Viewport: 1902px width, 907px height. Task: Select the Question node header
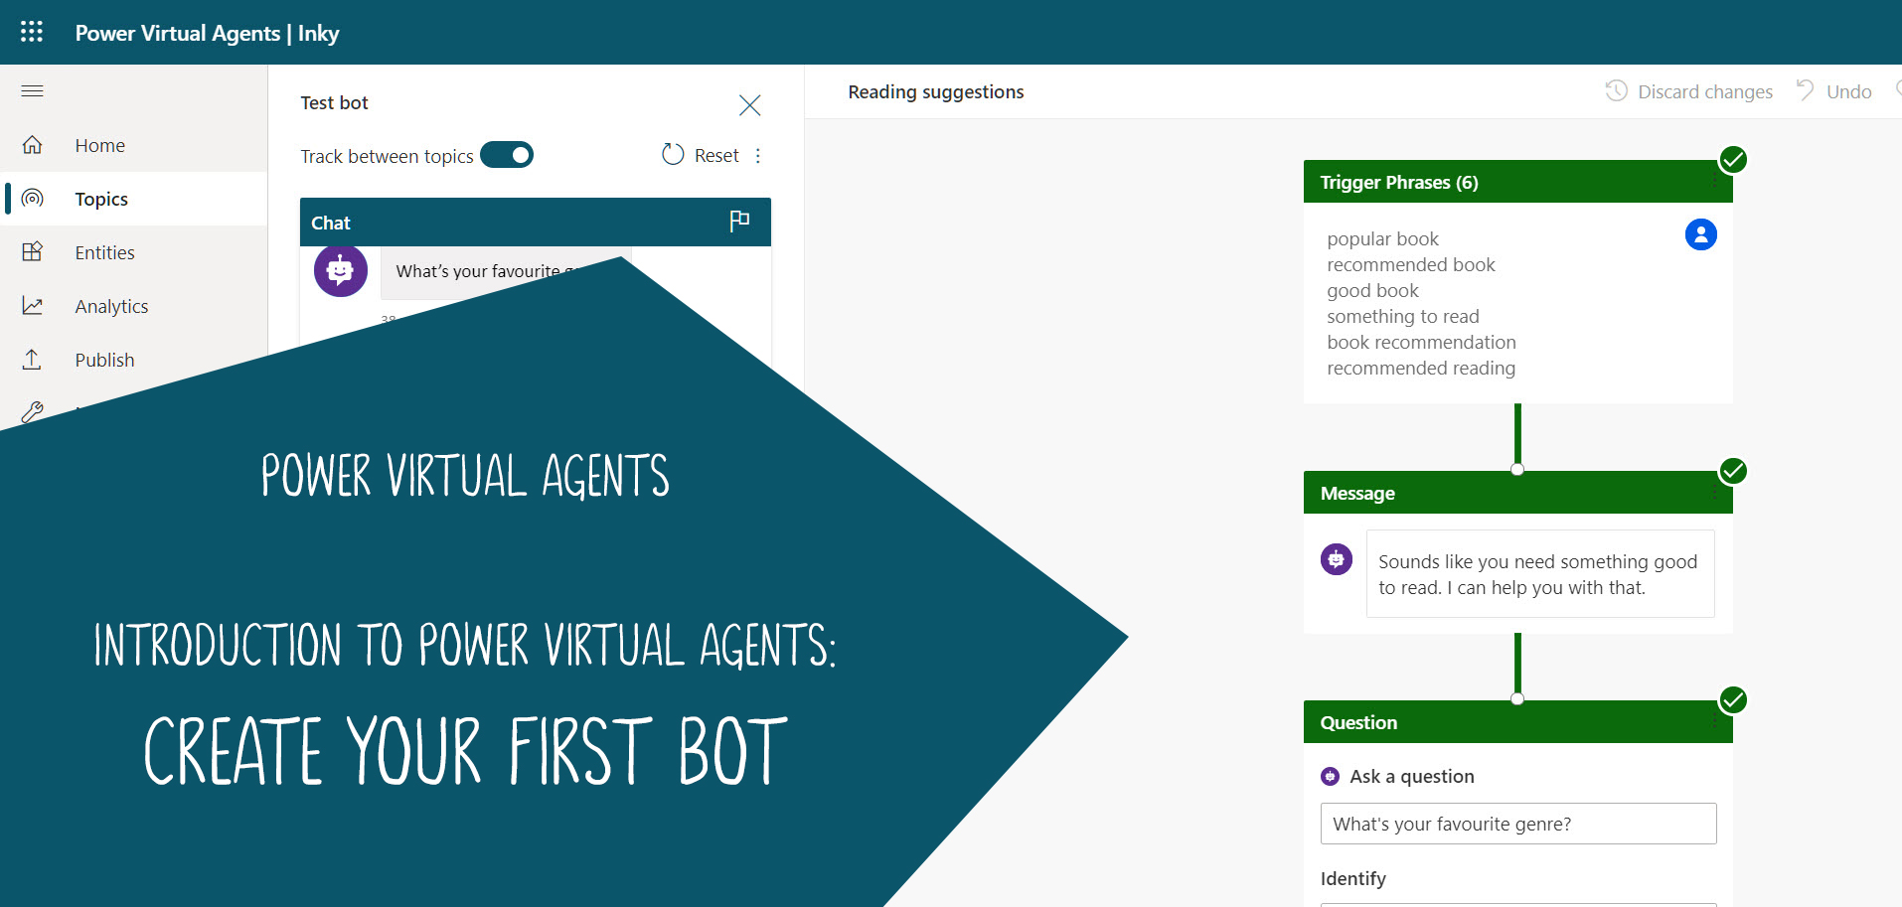click(x=1518, y=722)
